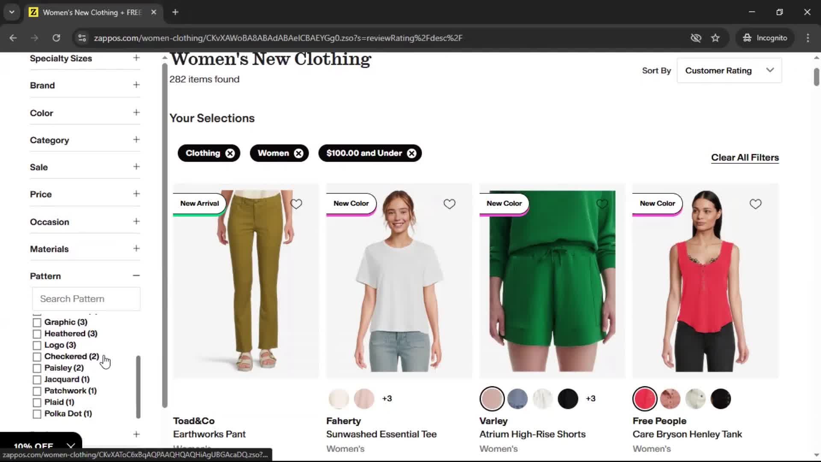The image size is (821, 462).
Task: Favorite the Faherty Sunwashed Essential Tee
Action: (449, 204)
